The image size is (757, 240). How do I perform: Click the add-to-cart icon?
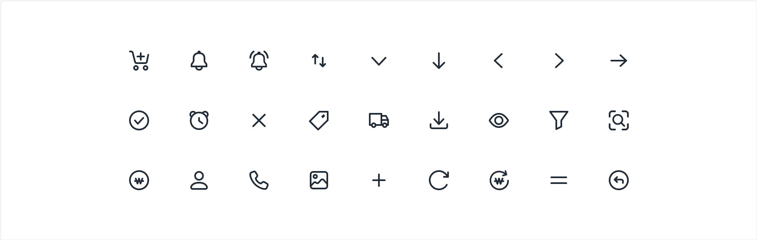[x=139, y=61]
